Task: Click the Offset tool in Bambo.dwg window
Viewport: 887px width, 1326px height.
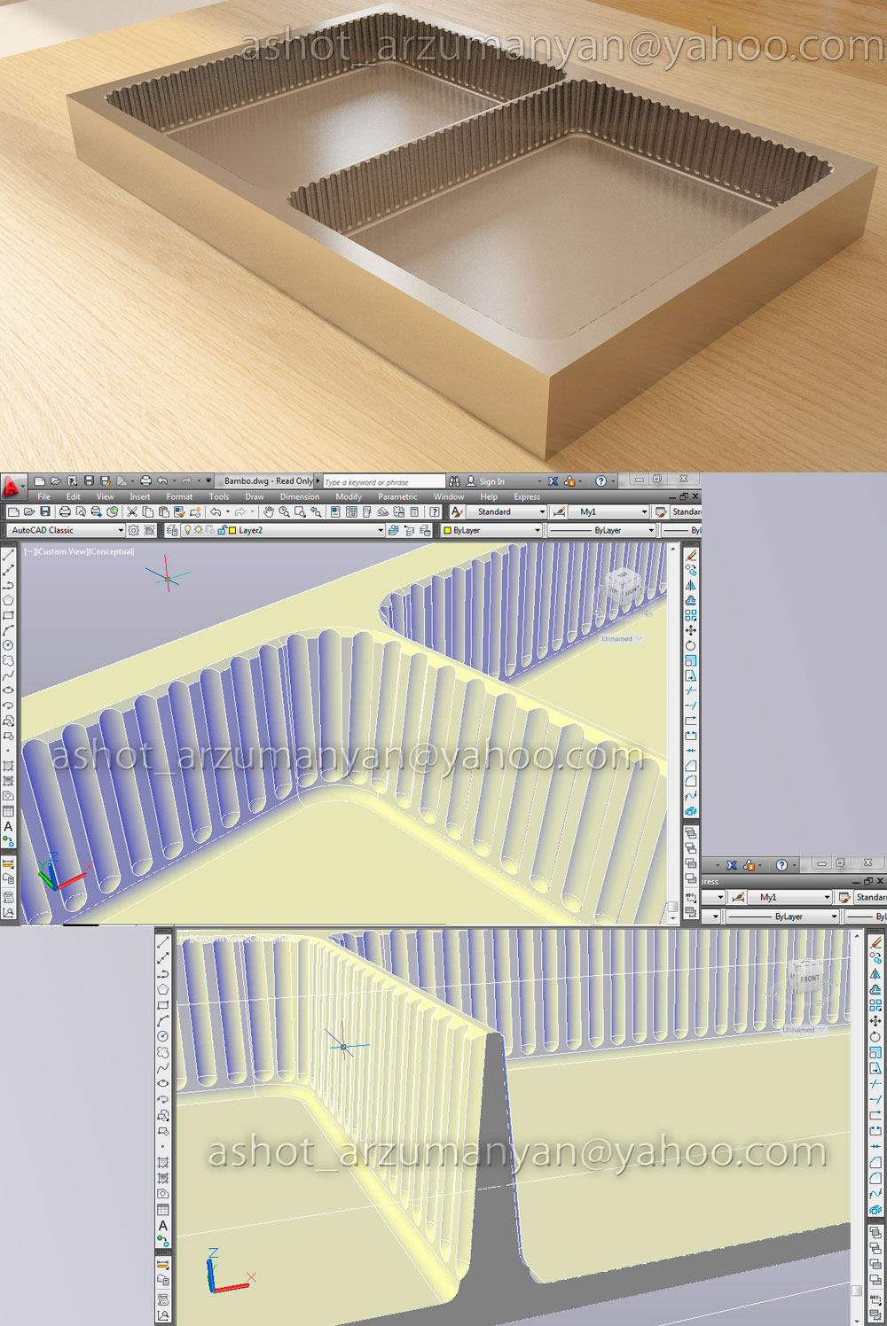Action: 691,600
